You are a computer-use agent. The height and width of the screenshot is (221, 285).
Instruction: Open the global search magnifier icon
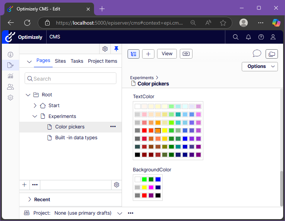coord(235,37)
